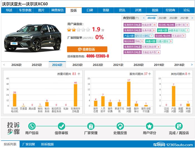
Task: Click the complete/re-complain step icon
Action: [179, 126]
